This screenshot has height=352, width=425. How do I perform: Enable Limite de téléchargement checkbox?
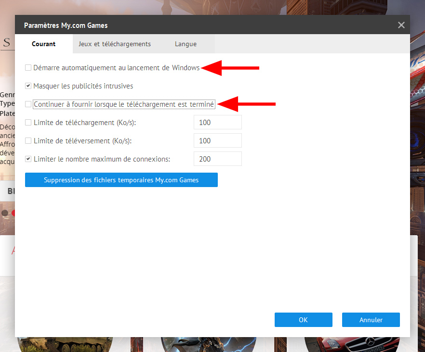(x=28, y=123)
